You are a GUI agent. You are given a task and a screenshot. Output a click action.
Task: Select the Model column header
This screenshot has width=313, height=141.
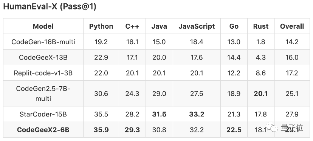click(43, 26)
